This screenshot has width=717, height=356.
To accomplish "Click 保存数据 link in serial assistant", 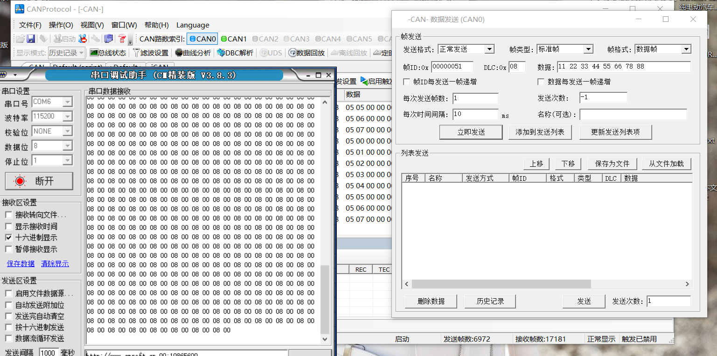I will pyautogui.click(x=21, y=264).
